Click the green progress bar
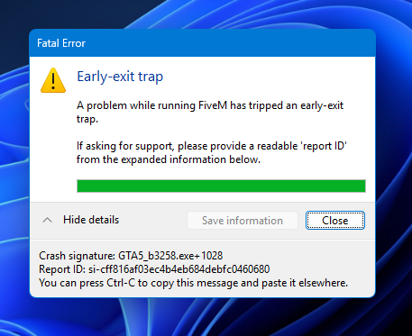Image resolution: width=412 pixels, height=336 pixels. point(221,186)
